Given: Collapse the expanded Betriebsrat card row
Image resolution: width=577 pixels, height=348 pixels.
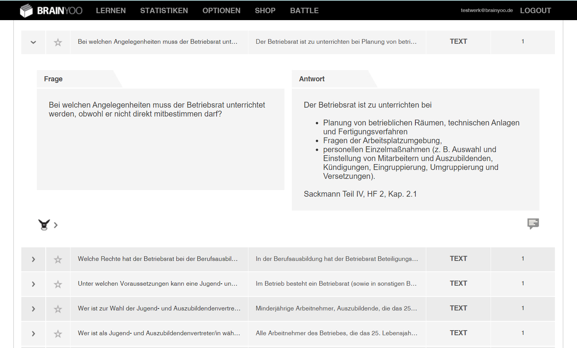Looking at the screenshot, I should point(33,42).
